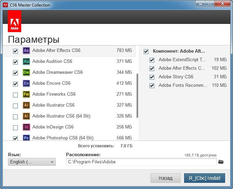This screenshot has height=189, width=233.
Task: Click the Photoshop Ps icon
Action: coord(26,137)
